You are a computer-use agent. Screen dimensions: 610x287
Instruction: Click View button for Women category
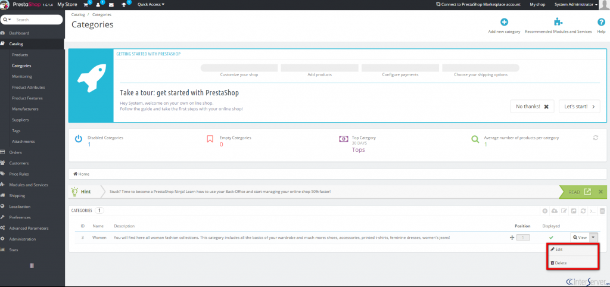coord(580,237)
